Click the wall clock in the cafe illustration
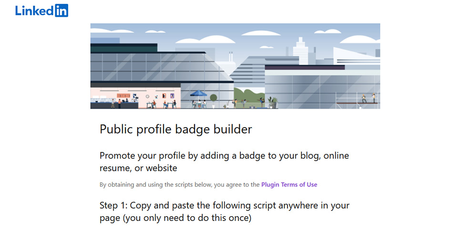Viewport: 462px width, 231px height. click(147, 96)
